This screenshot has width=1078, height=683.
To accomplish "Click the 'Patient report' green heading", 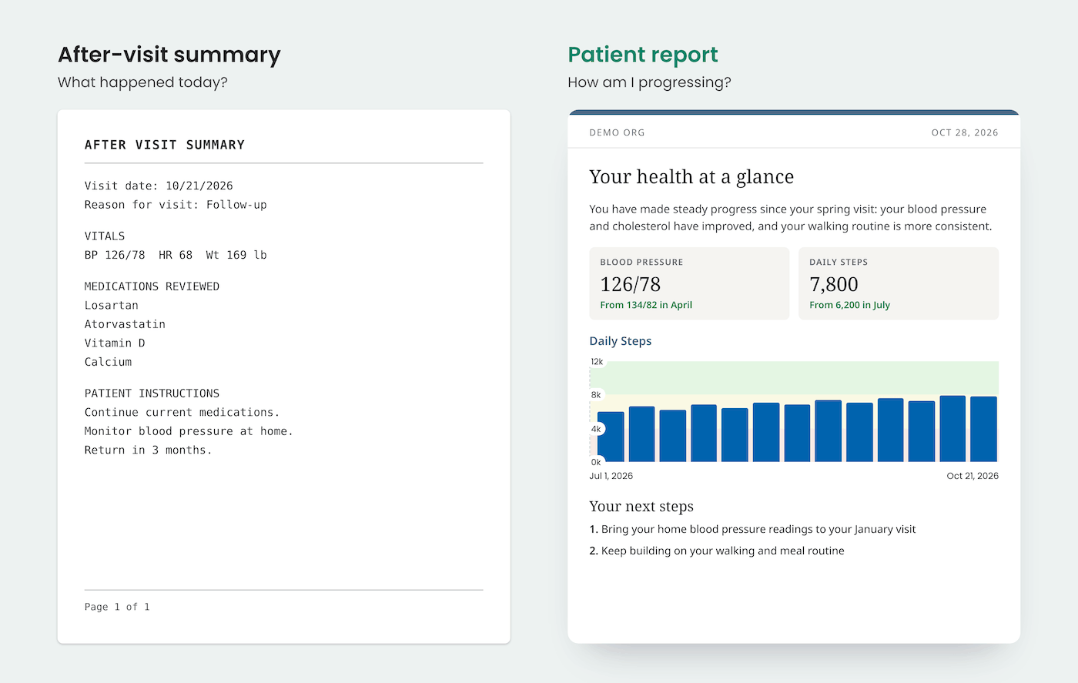I will click(643, 55).
